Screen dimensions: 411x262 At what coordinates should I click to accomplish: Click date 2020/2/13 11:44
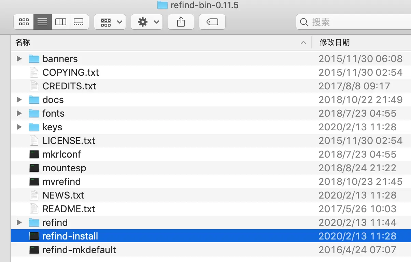pos(357,222)
